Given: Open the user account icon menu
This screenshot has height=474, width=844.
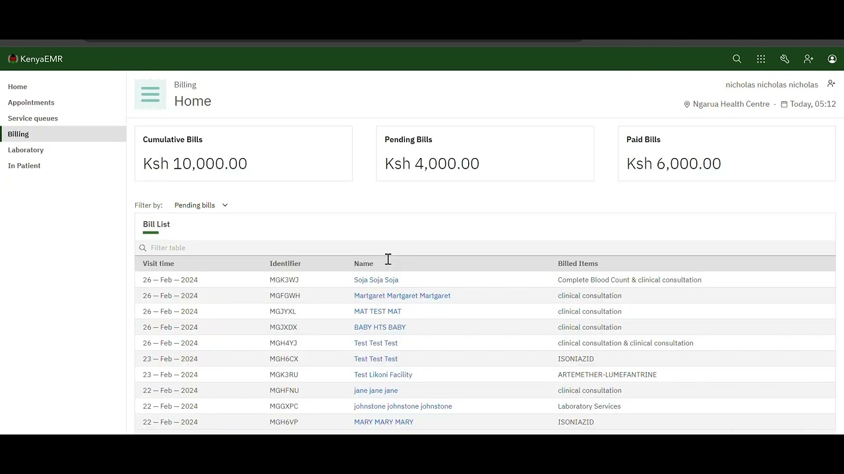Looking at the screenshot, I should coord(832,59).
